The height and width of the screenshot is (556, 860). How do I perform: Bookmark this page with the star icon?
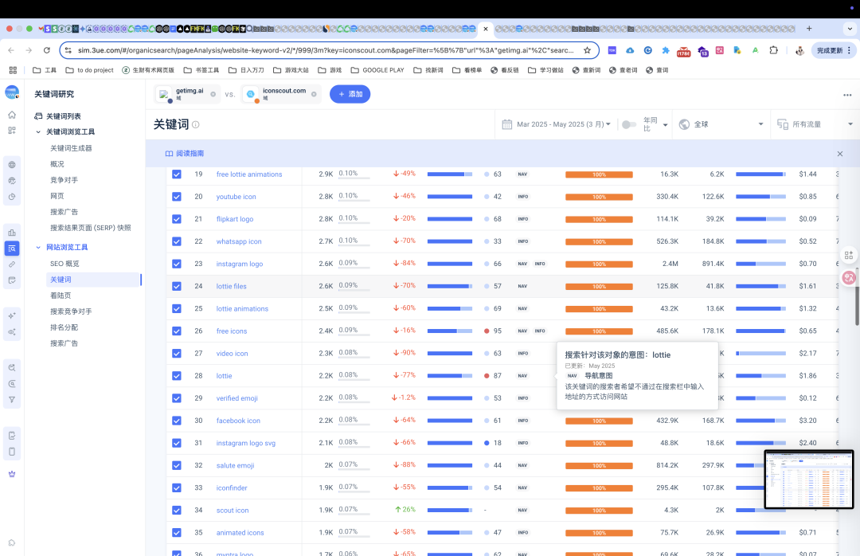(588, 50)
